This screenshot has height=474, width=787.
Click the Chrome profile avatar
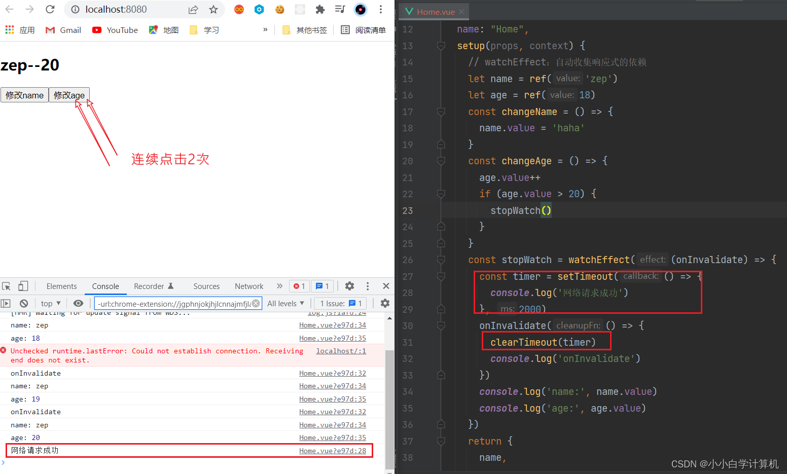click(361, 9)
